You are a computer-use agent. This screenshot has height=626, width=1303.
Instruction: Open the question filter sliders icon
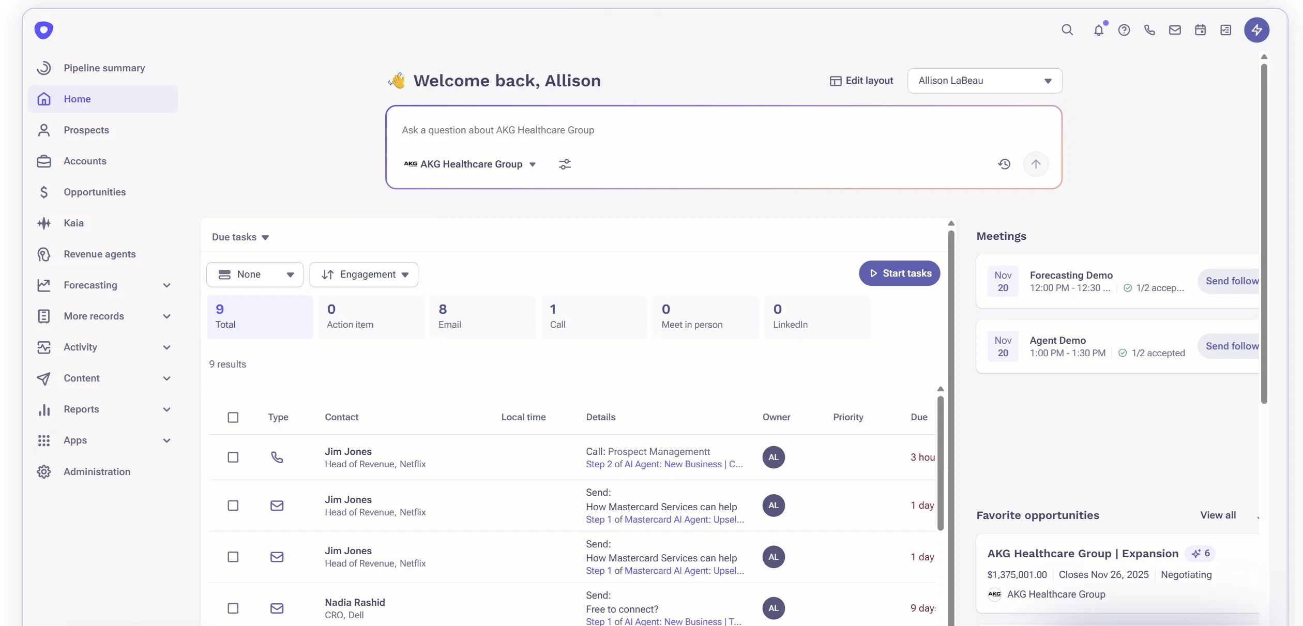tap(565, 164)
